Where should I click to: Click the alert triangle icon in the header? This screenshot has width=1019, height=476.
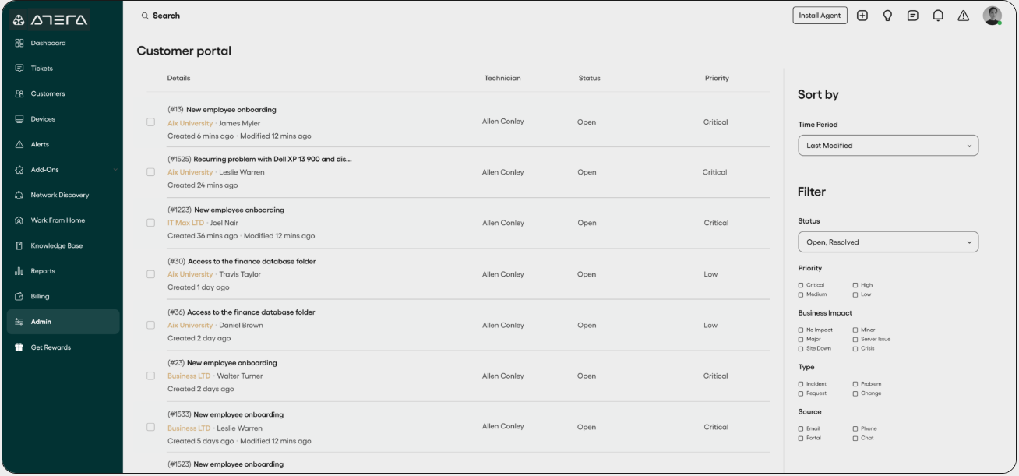tap(964, 16)
